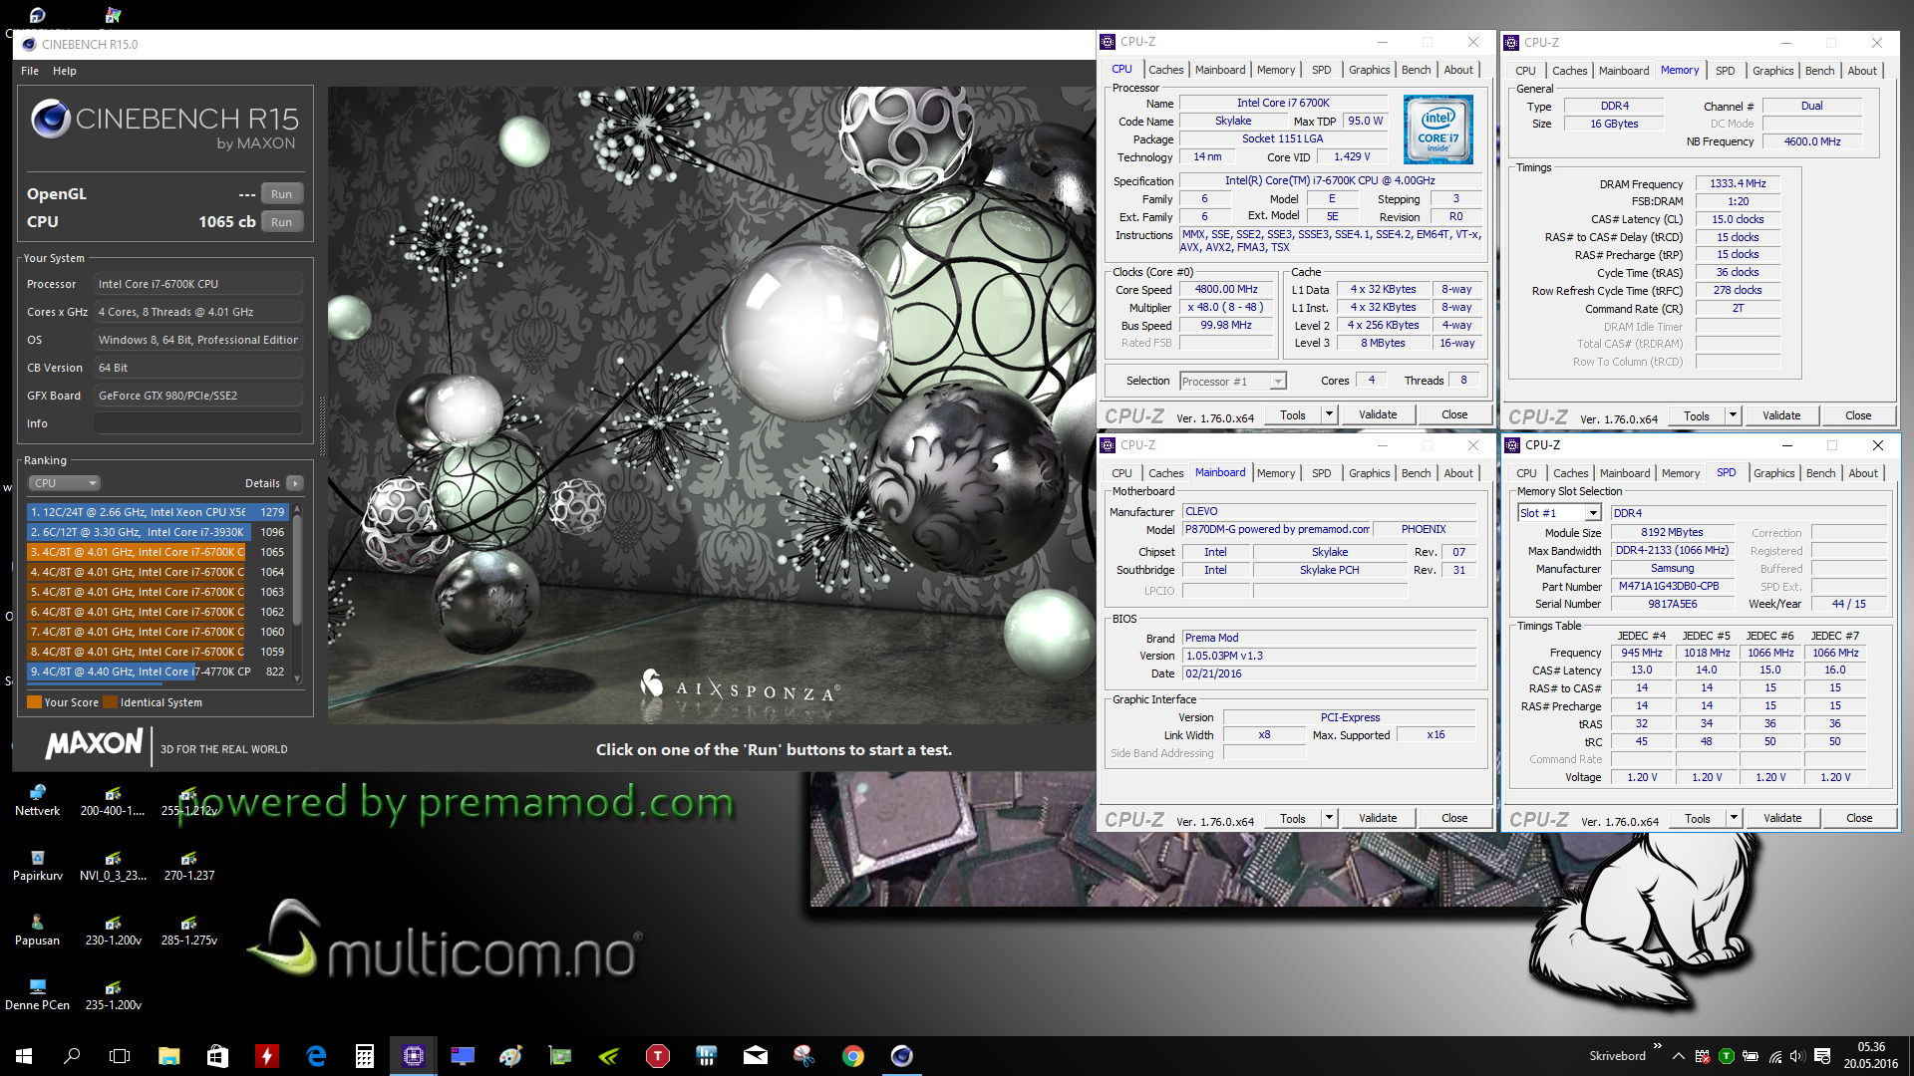
Task: Open the NVIDIA icon in the taskbar
Action: (x=608, y=1056)
